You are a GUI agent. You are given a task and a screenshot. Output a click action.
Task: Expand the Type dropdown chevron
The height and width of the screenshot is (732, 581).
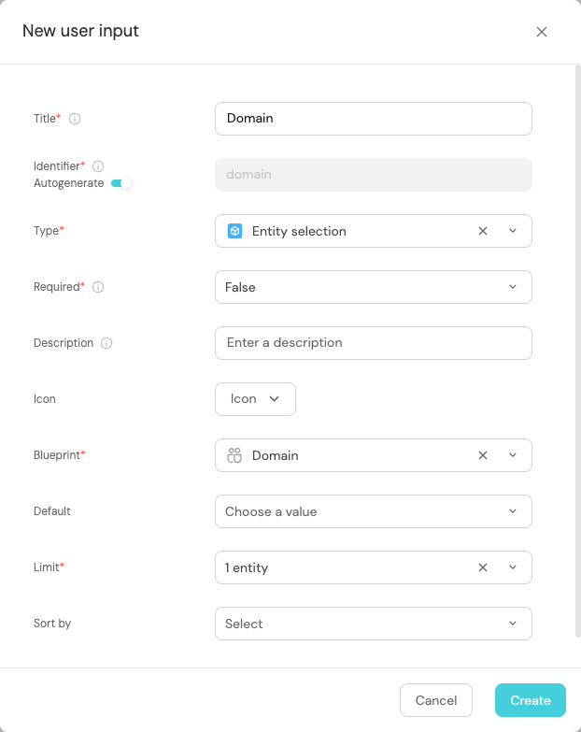(x=513, y=231)
